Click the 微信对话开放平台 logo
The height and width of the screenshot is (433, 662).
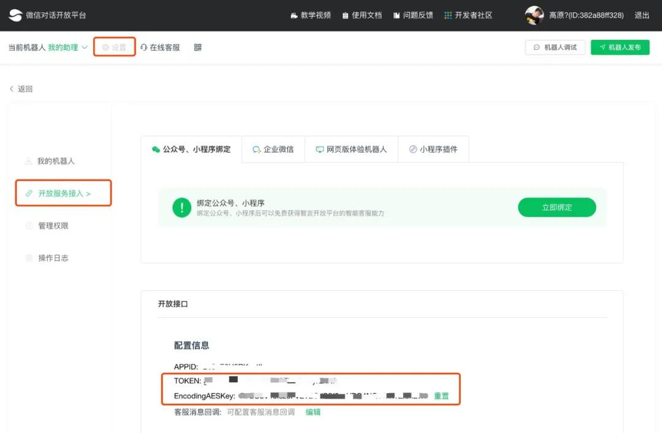point(16,15)
